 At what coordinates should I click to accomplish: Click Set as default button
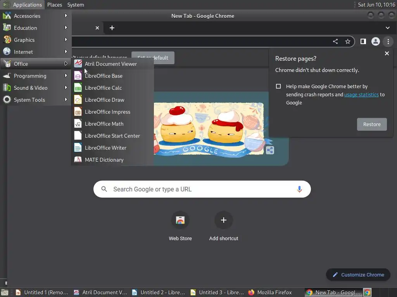tap(153, 58)
